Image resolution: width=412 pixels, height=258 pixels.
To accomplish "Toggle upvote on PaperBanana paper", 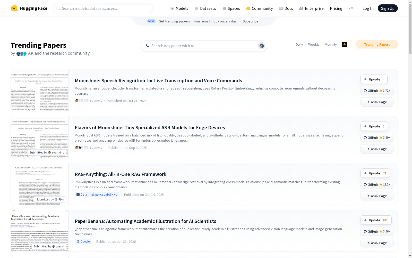I will pos(376,220).
